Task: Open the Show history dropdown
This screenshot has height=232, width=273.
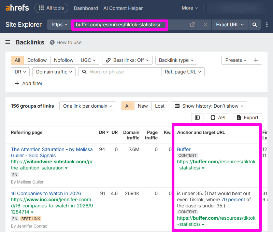Action: pos(209,106)
